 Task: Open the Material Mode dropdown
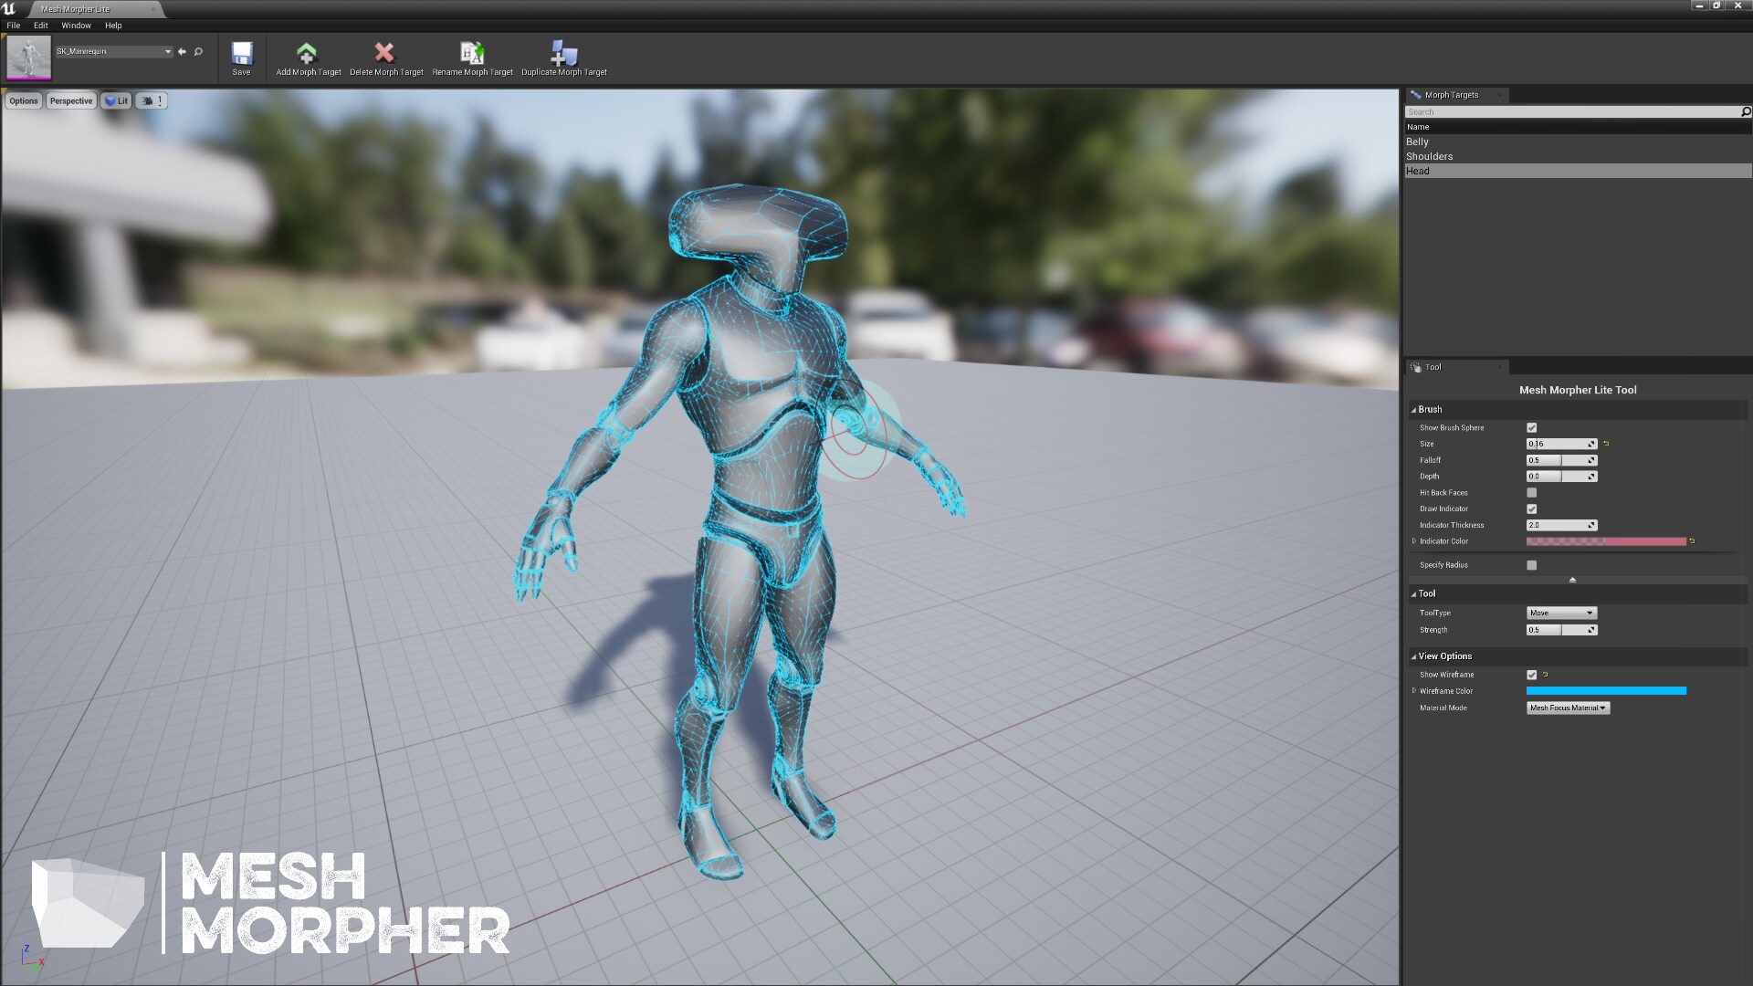1568,707
